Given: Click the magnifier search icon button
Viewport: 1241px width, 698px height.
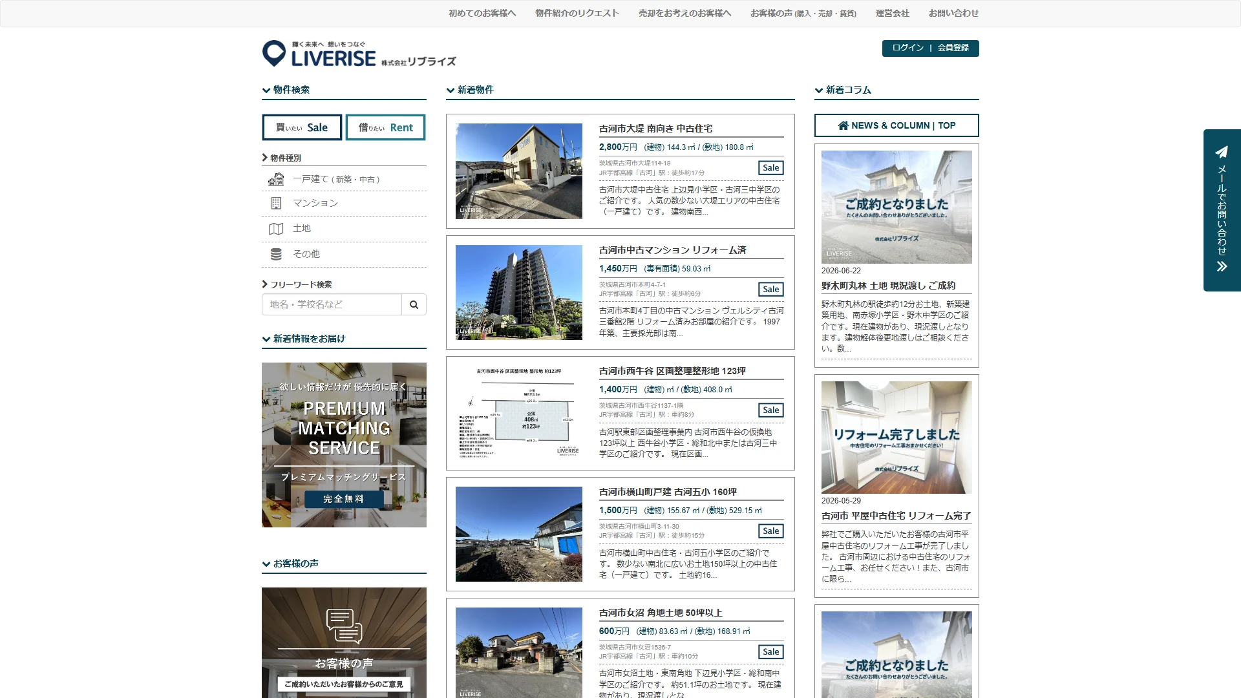Looking at the screenshot, I should click(414, 304).
